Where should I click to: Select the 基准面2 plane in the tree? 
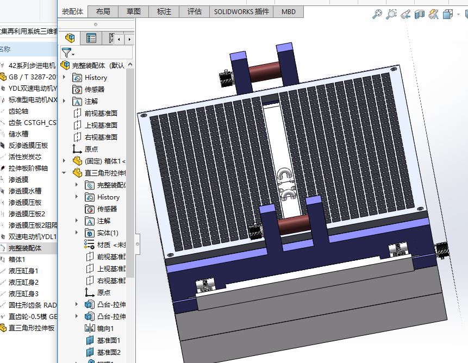click(x=109, y=352)
